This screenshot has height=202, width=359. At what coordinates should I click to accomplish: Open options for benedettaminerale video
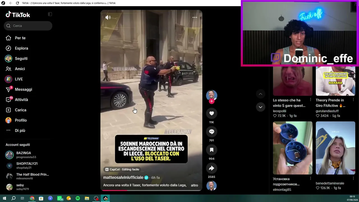pos(353,178)
